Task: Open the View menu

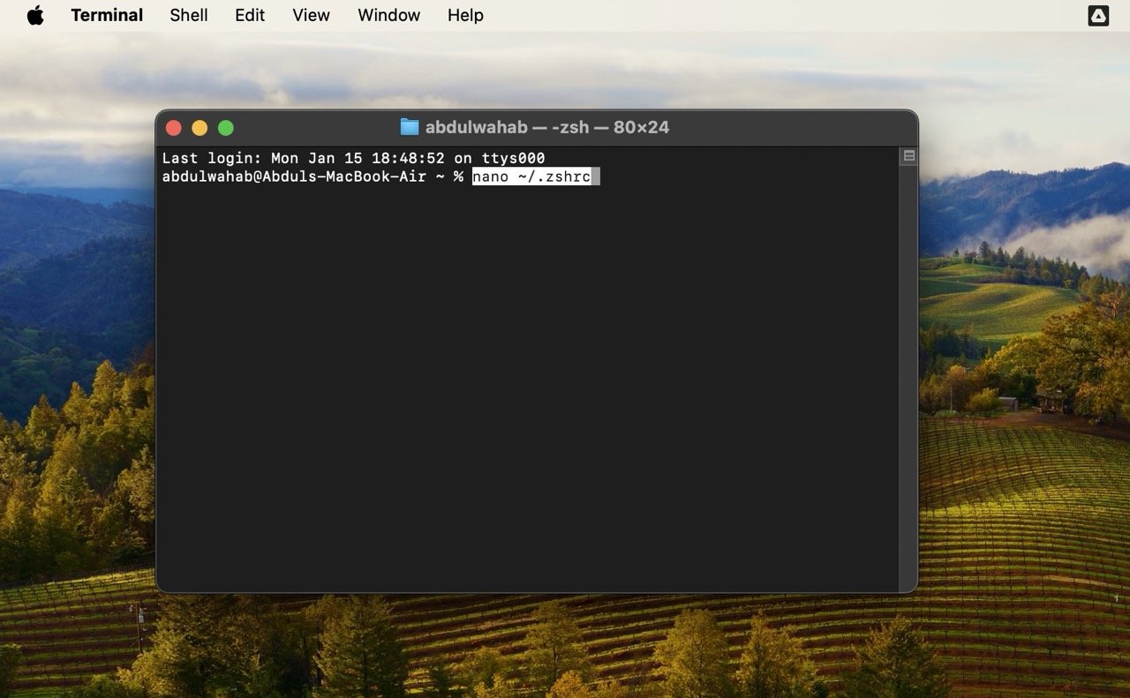Action: pyautogui.click(x=311, y=15)
